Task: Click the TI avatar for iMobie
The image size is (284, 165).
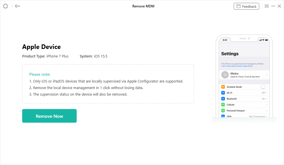Action: coord(225,75)
